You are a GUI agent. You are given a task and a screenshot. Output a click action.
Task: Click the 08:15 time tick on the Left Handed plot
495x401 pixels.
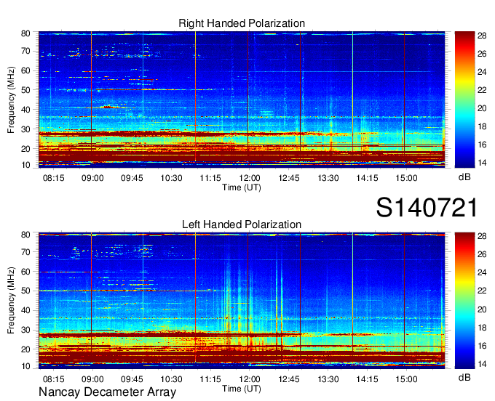click(x=54, y=379)
